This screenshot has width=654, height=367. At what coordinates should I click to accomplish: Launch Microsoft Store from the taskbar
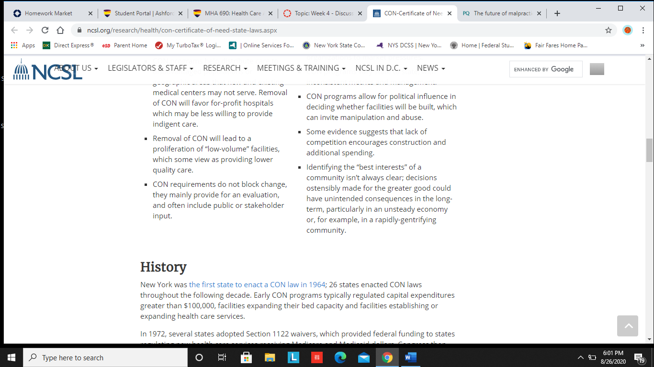pyautogui.click(x=246, y=357)
